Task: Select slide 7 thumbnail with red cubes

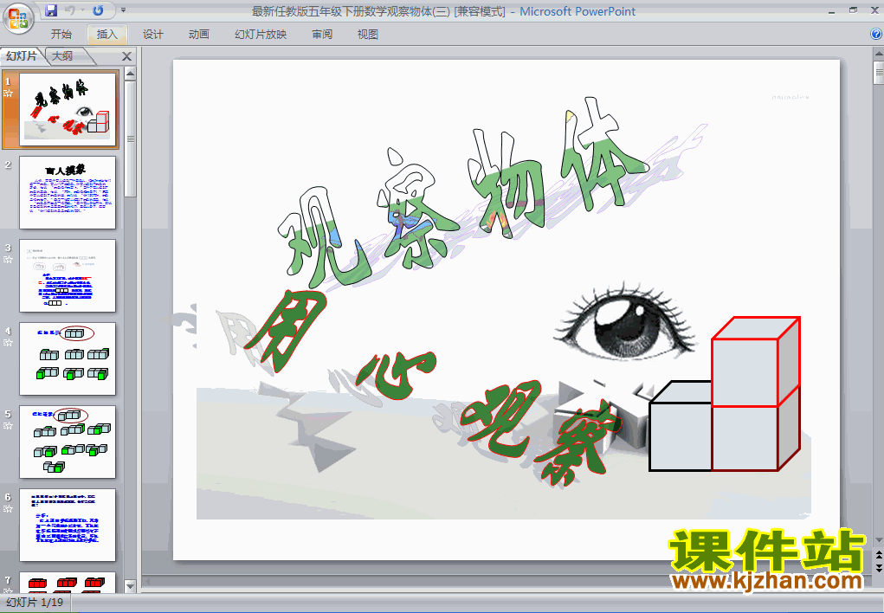Action: (x=68, y=582)
